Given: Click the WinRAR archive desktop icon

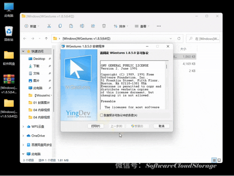Looking at the screenshot, I should pyautogui.click(x=9, y=84).
